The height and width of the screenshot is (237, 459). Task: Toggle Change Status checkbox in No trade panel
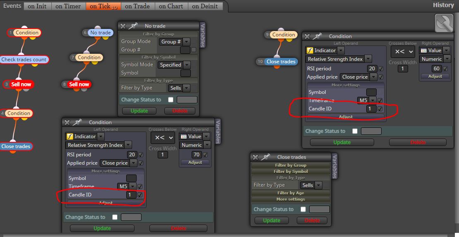[x=171, y=100]
